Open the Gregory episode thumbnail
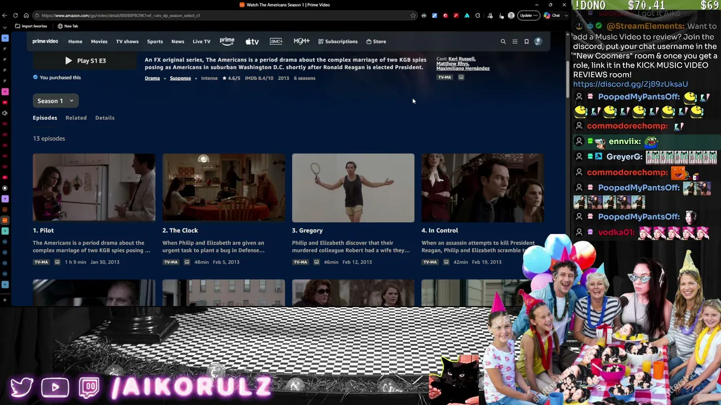Screen dimensions: 721x405 click(353, 188)
